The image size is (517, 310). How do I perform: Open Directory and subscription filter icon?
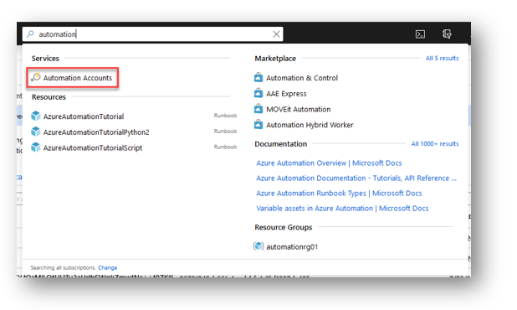point(447,34)
